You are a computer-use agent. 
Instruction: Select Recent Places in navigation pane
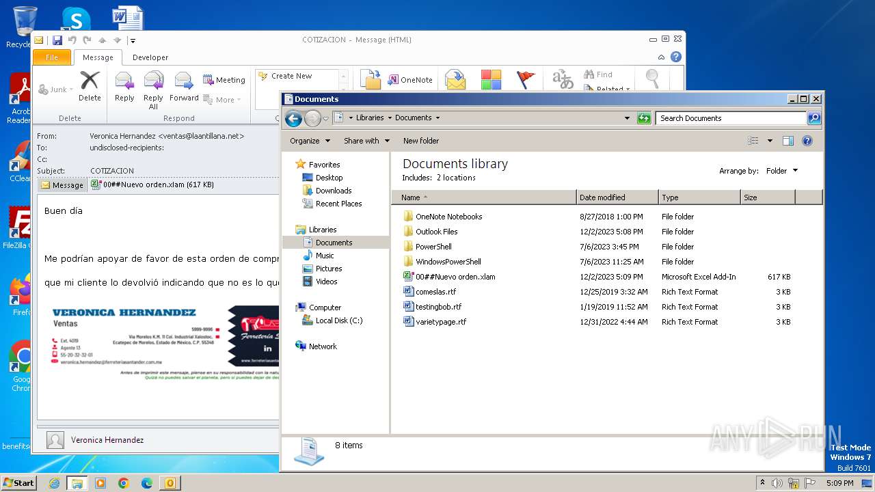pos(332,204)
